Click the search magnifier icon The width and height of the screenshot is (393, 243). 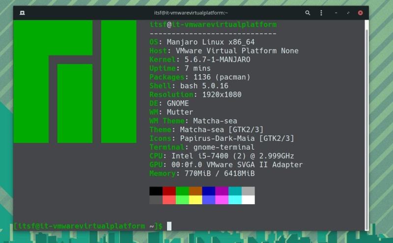308,13
